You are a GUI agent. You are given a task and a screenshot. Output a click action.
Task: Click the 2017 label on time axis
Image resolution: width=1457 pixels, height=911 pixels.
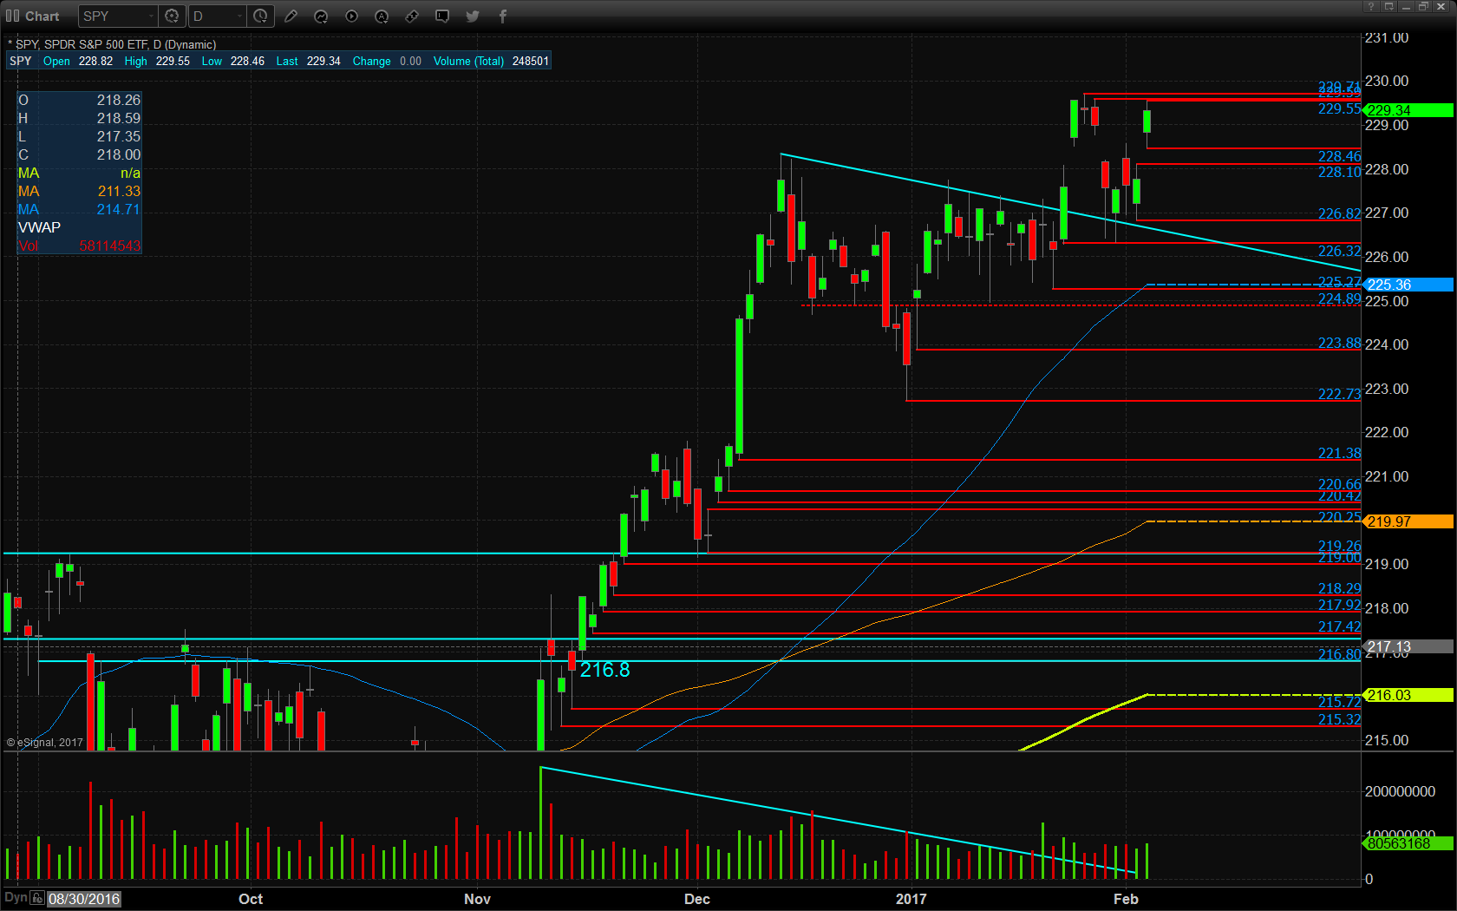coord(911,899)
